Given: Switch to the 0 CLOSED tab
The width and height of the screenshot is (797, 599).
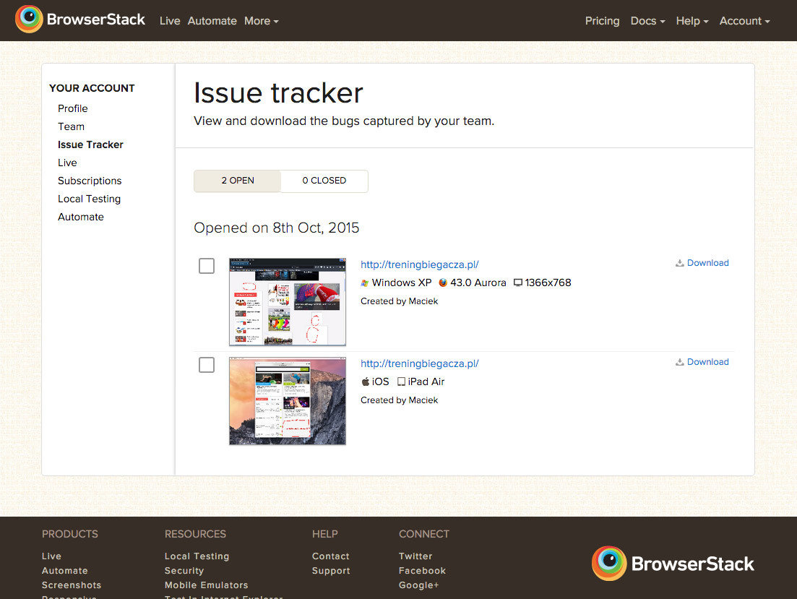Looking at the screenshot, I should (324, 181).
